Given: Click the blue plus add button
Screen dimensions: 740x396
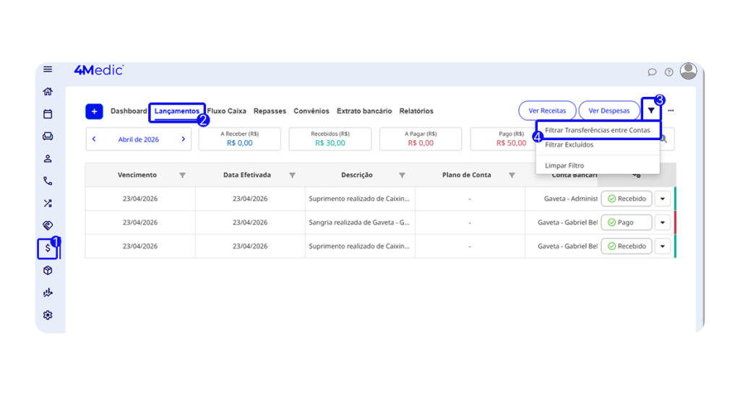Looking at the screenshot, I should pos(94,111).
